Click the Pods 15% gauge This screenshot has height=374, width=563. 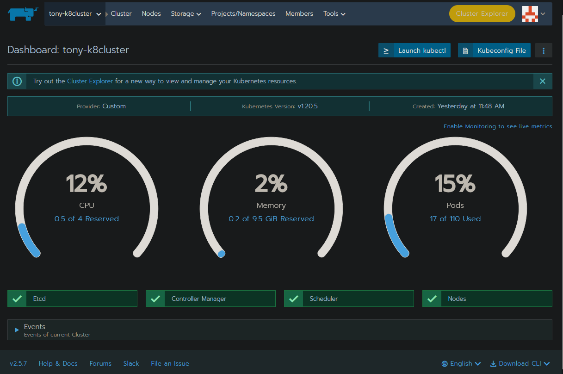(x=455, y=197)
